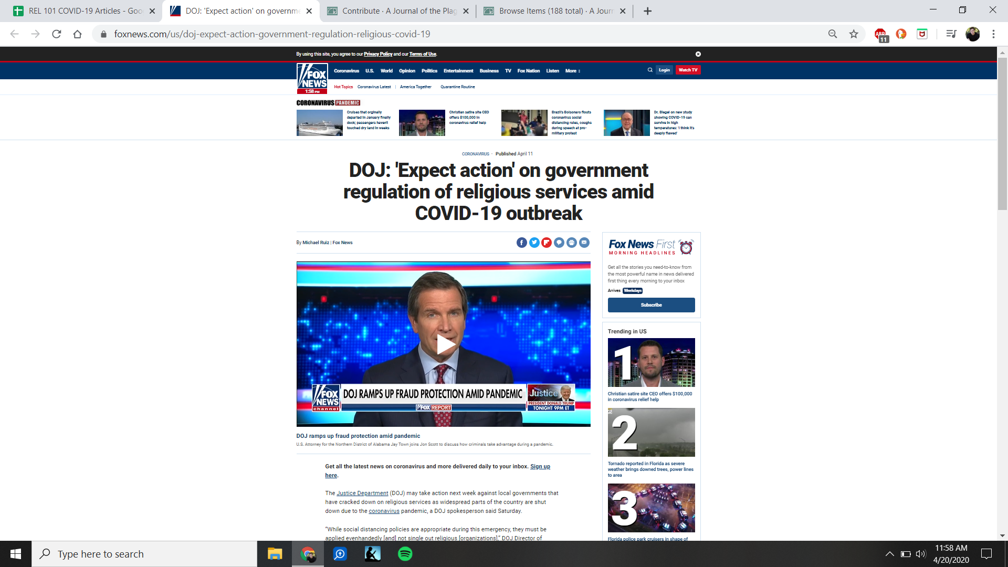Image resolution: width=1008 pixels, height=567 pixels.
Task: Share the article on Twitter
Action: [x=534, y=243]
